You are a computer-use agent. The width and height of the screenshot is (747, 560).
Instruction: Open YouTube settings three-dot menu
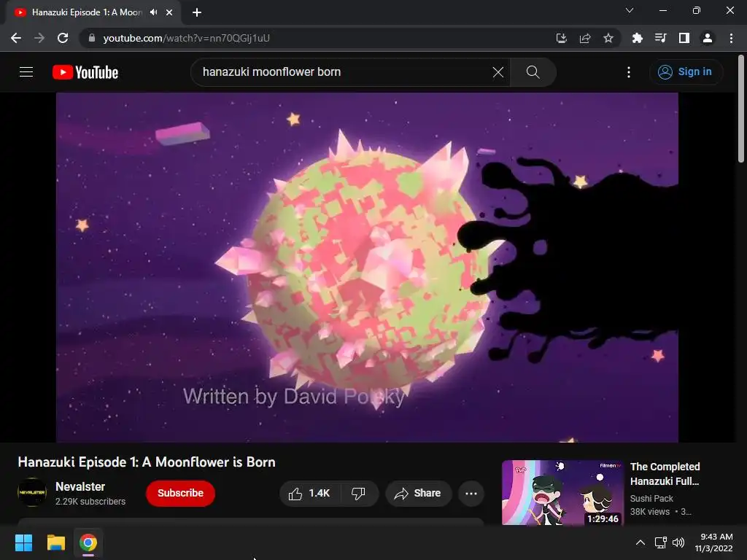tap(629, 72)
